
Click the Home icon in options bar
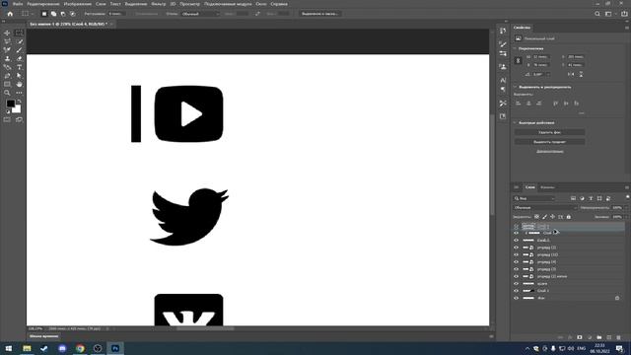pyautogui.click(x=10, y=14)
